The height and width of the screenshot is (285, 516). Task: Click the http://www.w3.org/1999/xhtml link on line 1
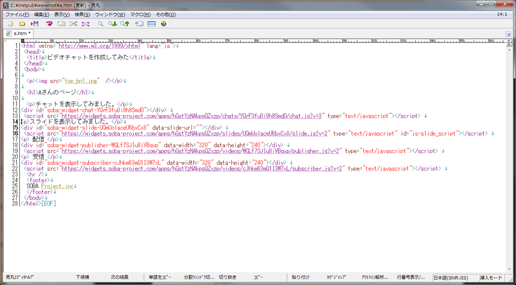pos(99,46)
